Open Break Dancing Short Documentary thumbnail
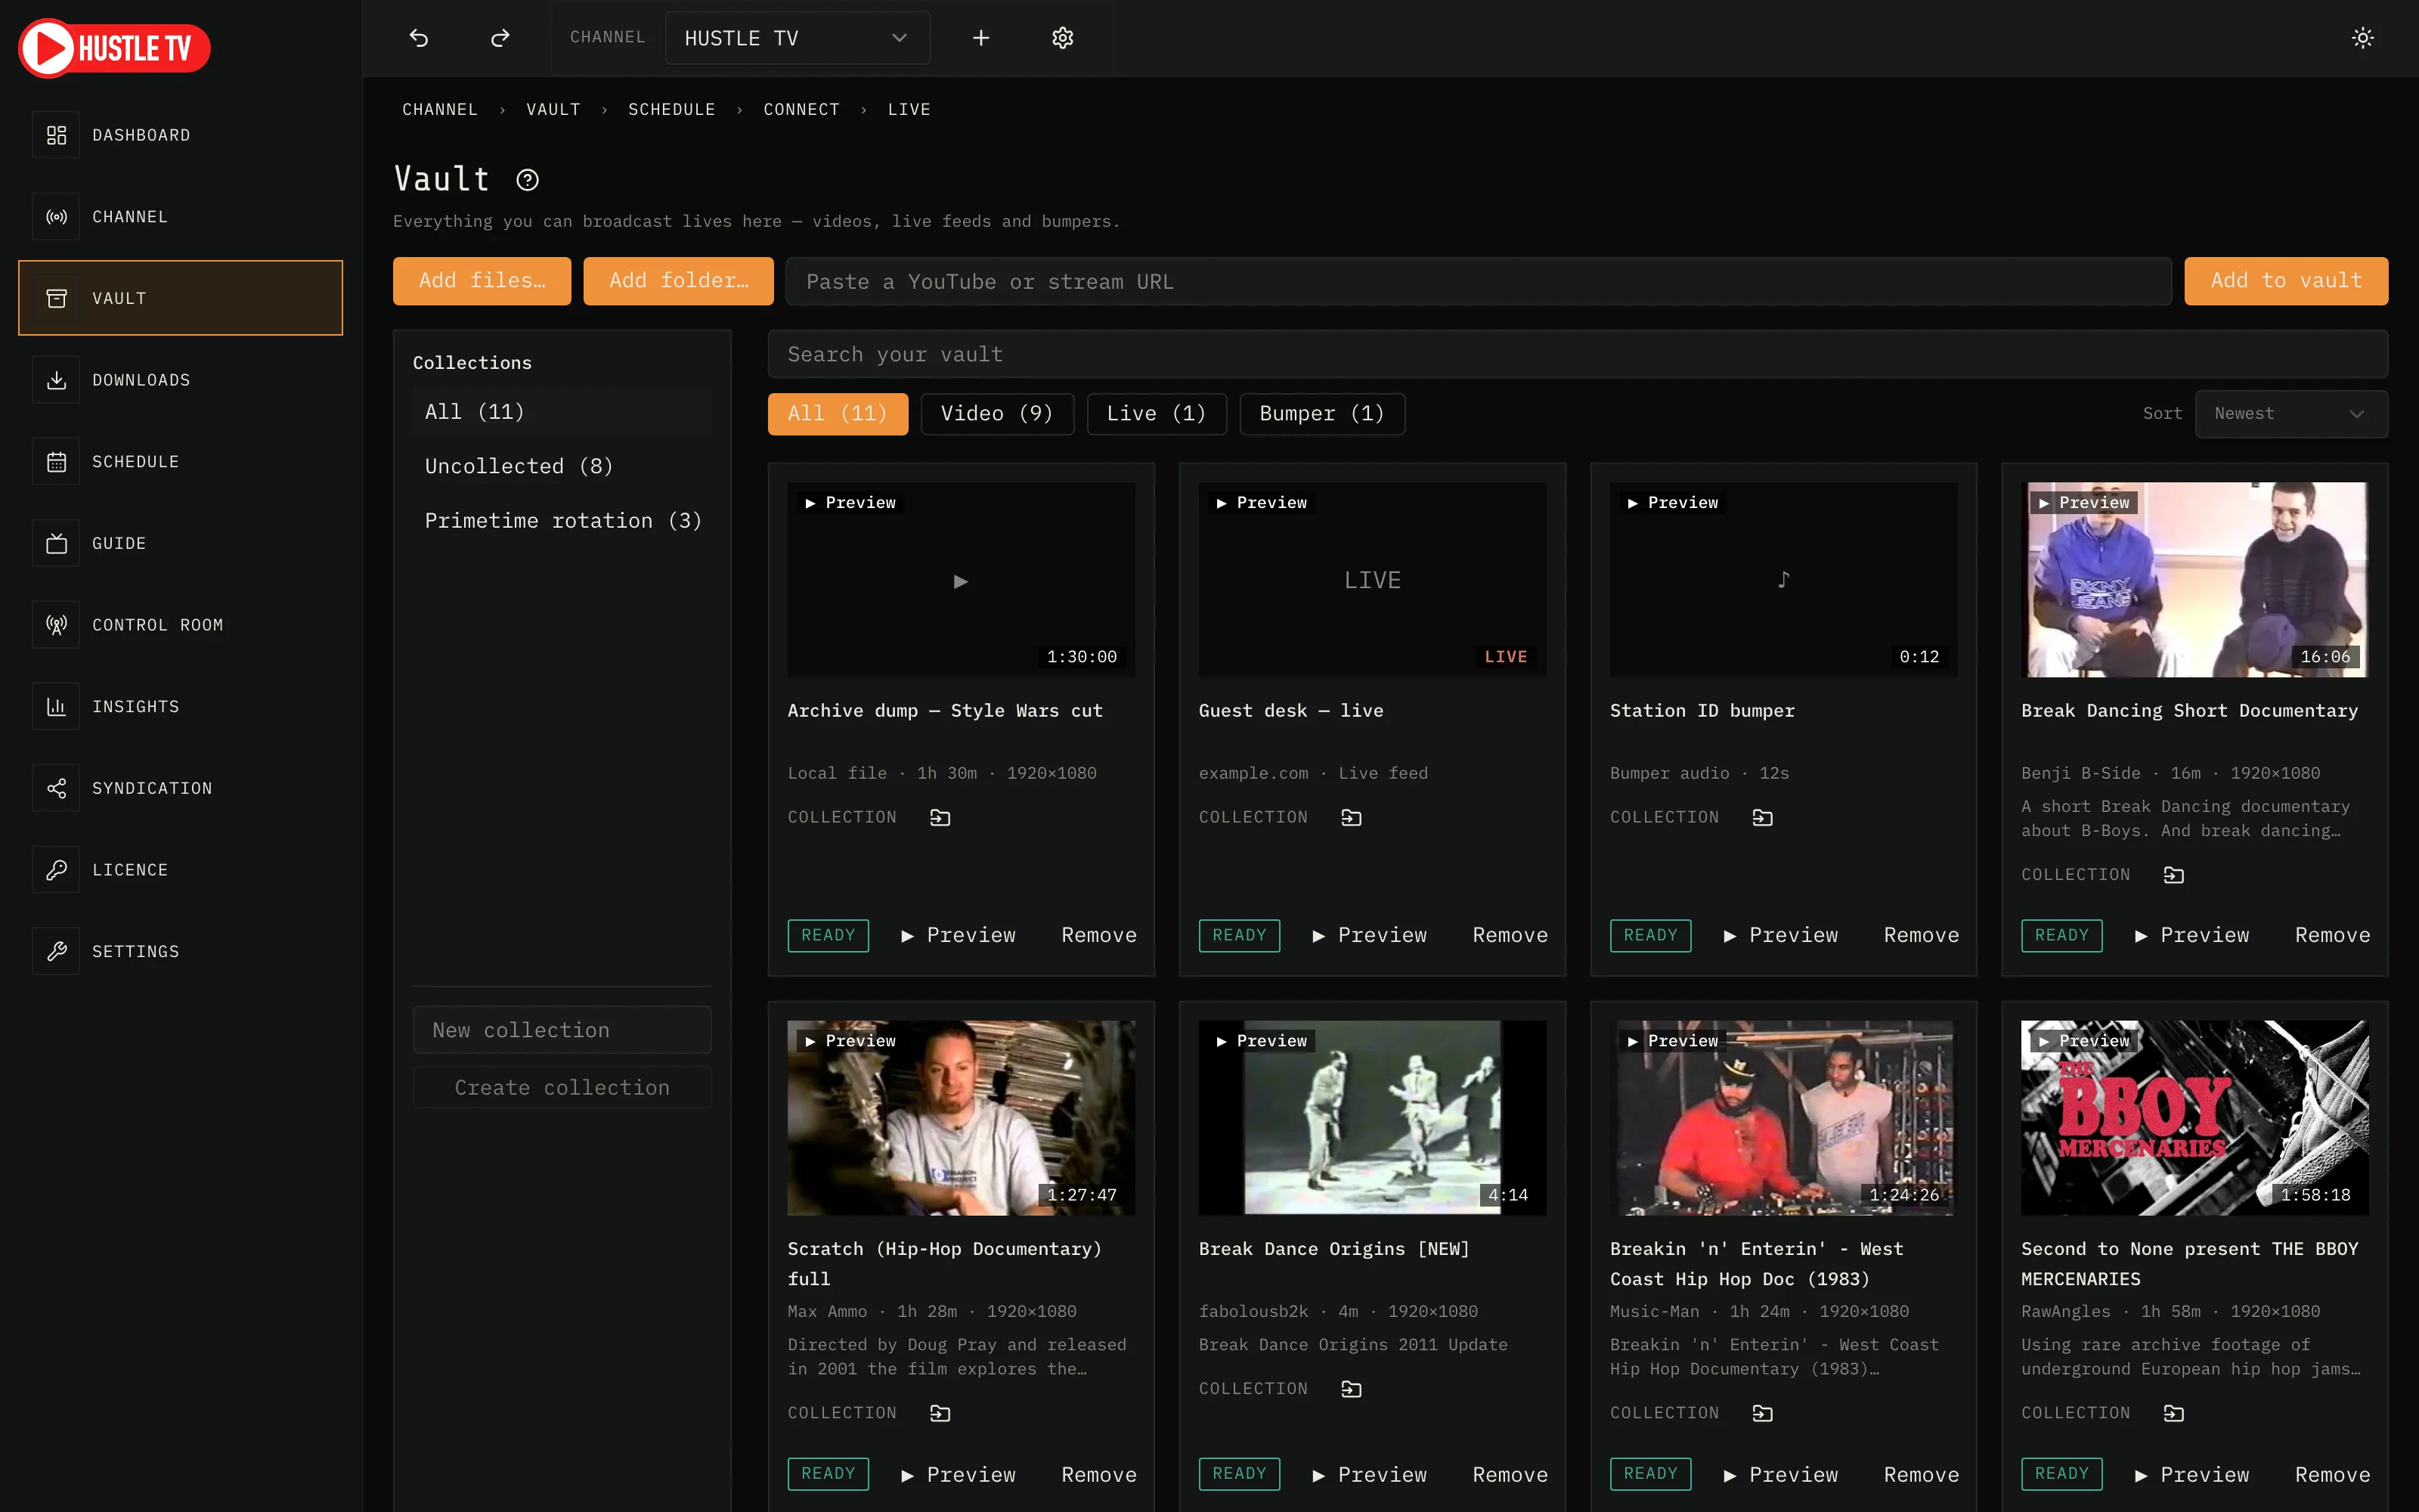 (x=2194, y=580)
